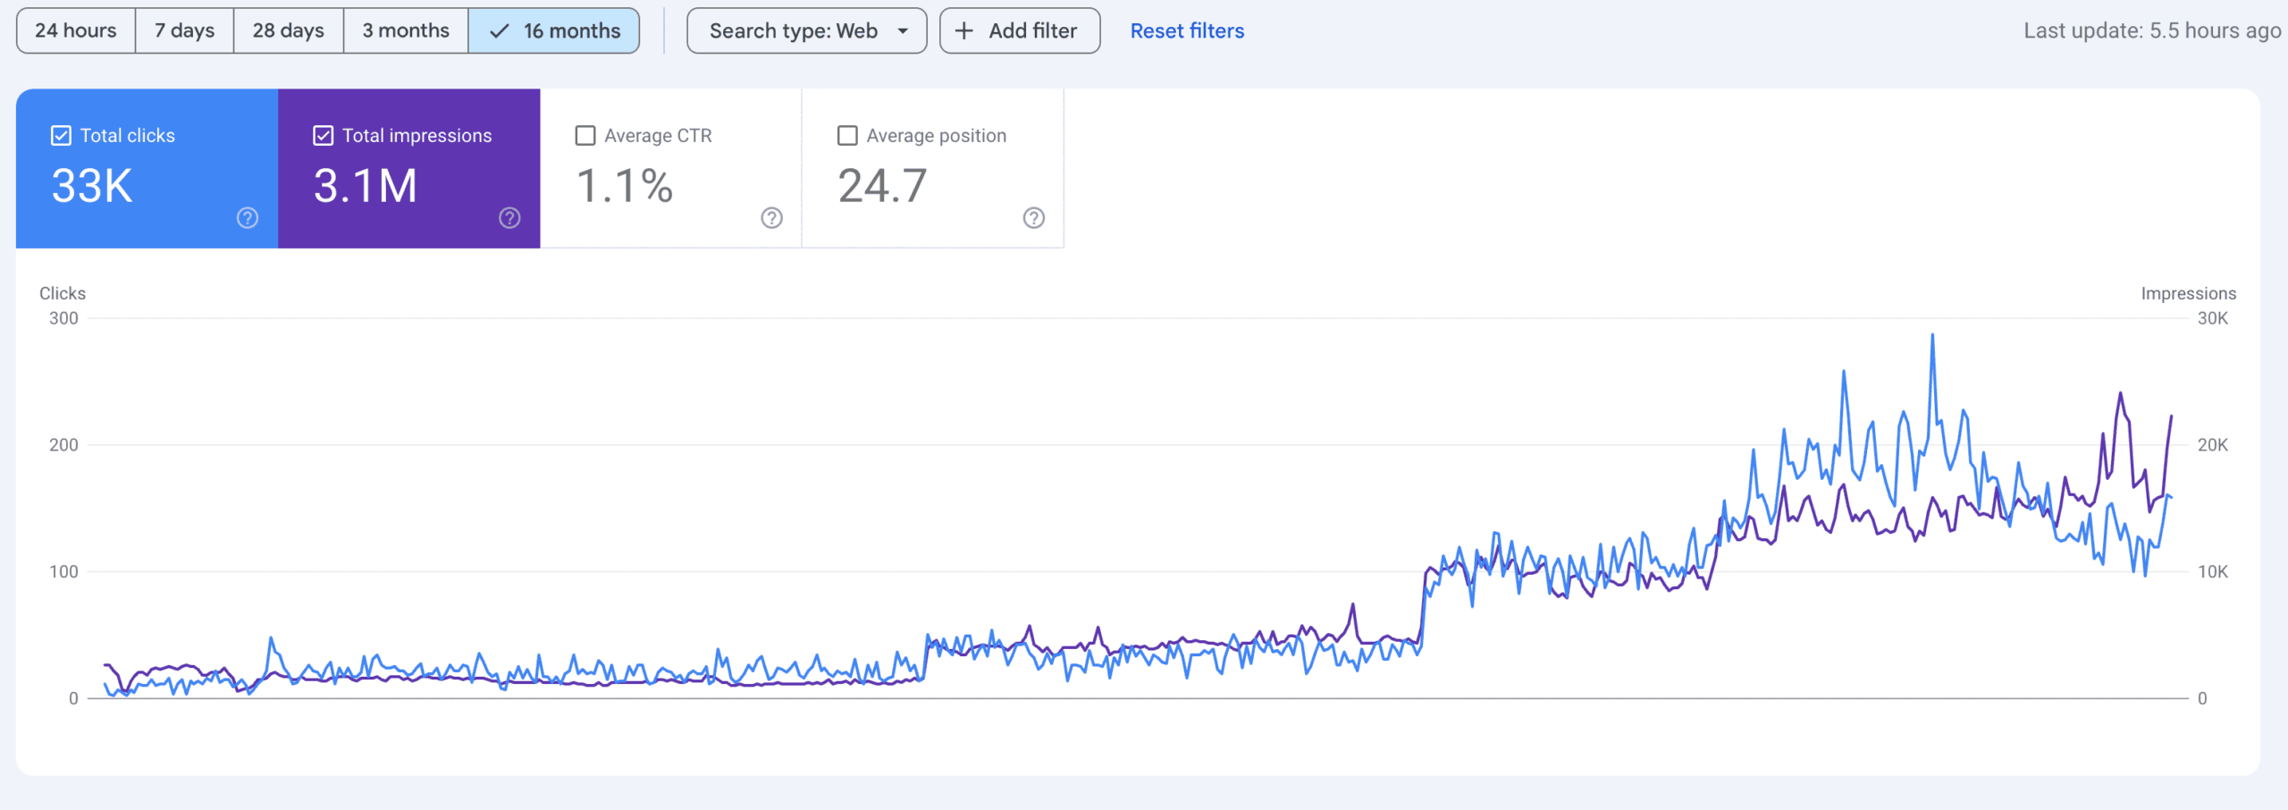The width and height of the screenshot is (2288, 810).
Task: Switch to the 7 days range
Action: [184, 31]
